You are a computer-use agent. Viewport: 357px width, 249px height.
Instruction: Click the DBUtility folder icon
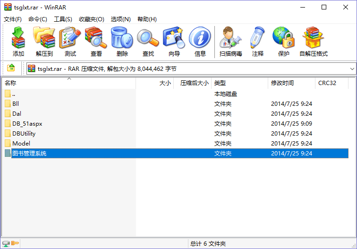point(8,134)
